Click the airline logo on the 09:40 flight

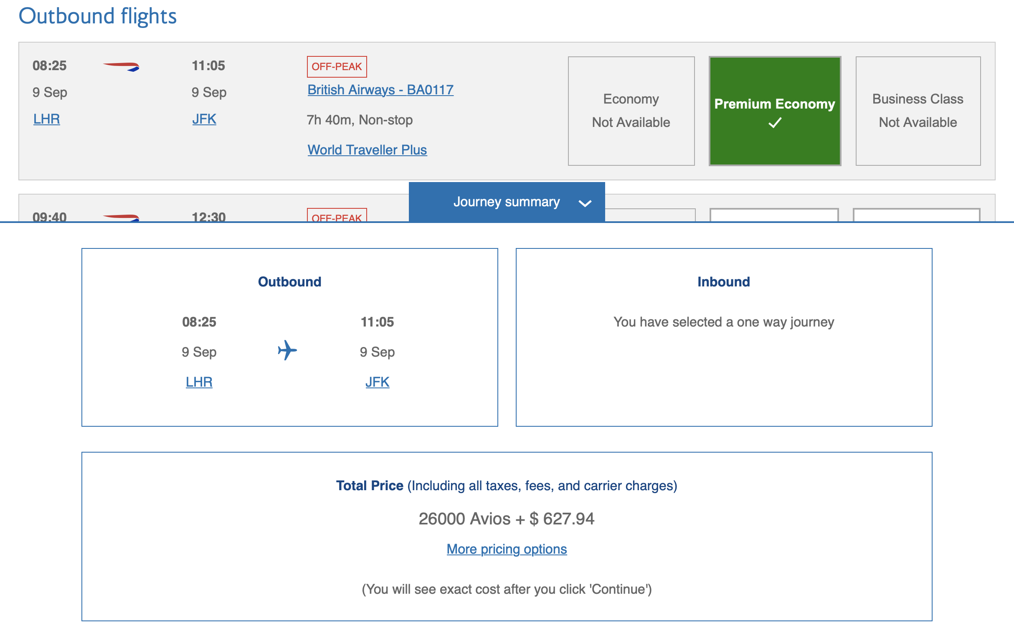[121, 217]
